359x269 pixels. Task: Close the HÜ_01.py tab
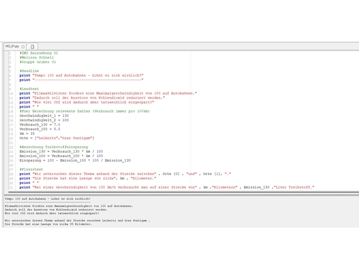tap(23, 47)
